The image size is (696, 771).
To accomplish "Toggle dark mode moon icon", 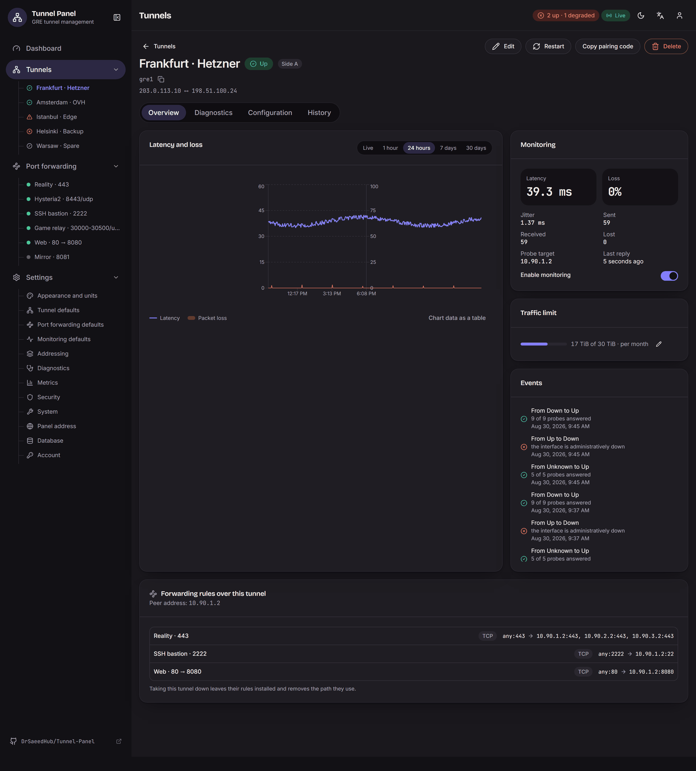I will coord(641,15).
